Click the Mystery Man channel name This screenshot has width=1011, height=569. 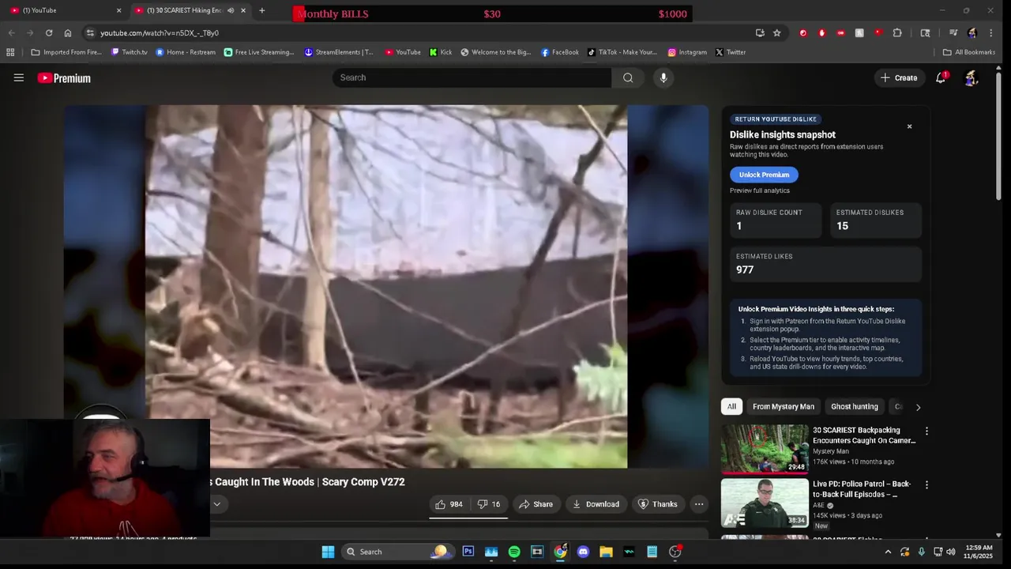pyautogui.click(x=831, y=451)
